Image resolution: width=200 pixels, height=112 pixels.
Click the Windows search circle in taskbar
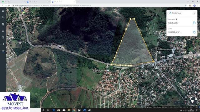(x=43, y=110)
